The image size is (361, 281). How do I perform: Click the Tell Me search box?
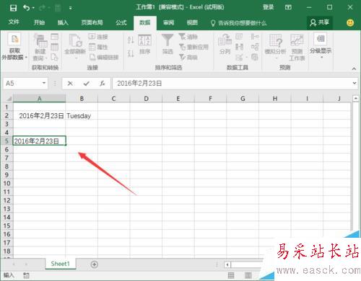(239, 23)
